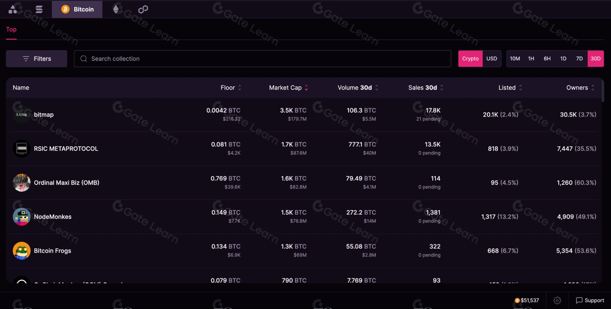
Task: Open settings via the gear icon
Action: 557,300
